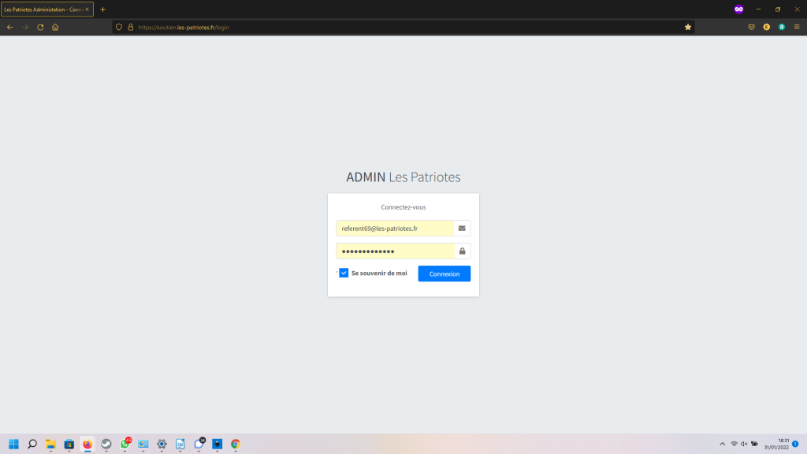The height and width of the screenshot is (454, 807).
Task: Open the Pocket save icon
Action: [x=752, y=27]
